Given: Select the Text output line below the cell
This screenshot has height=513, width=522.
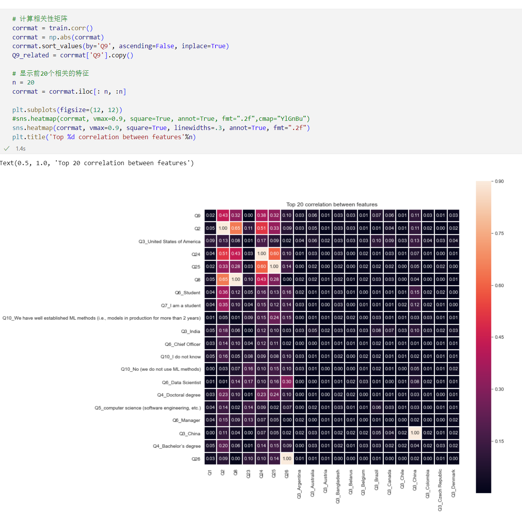Looking at the screenshot, I should pos(97,163).
